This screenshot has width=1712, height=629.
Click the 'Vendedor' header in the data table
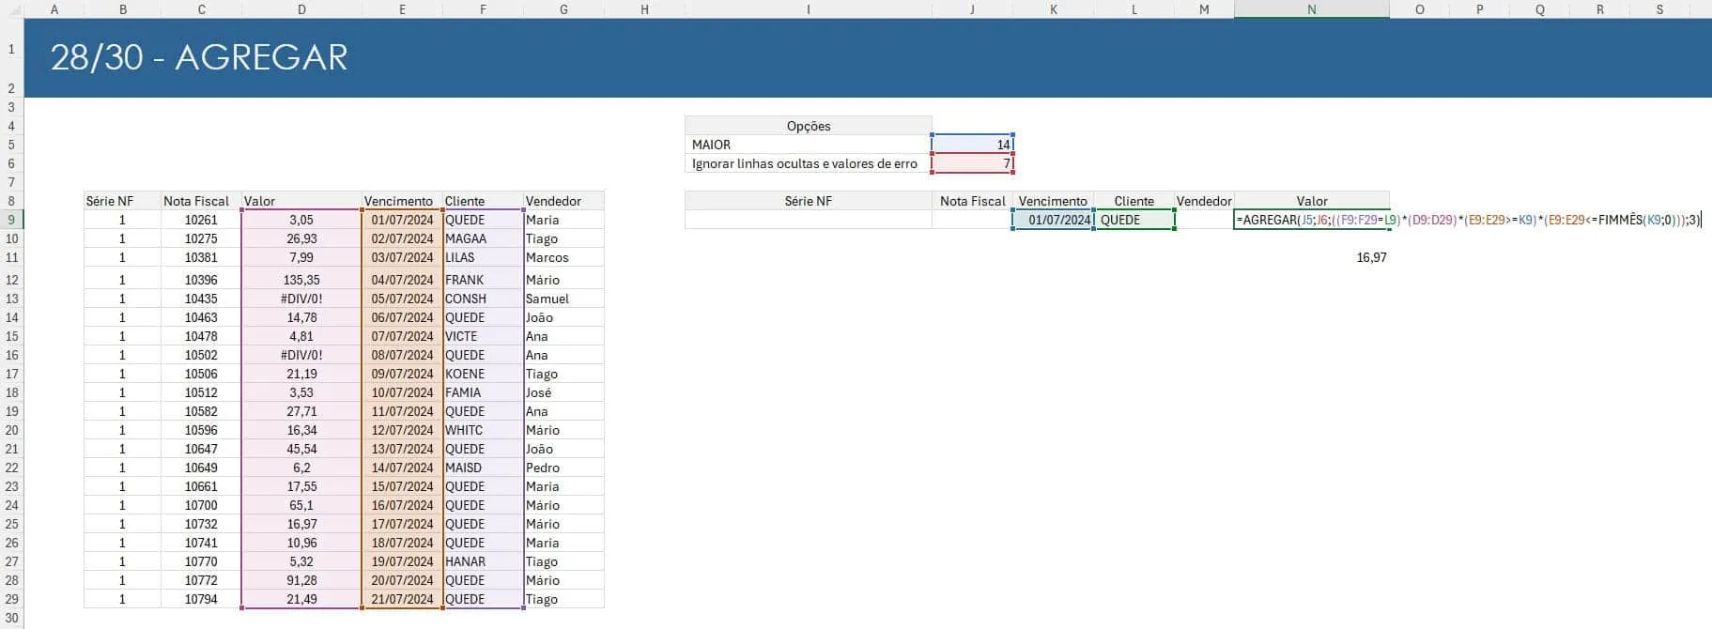click(x=563, y=201)
